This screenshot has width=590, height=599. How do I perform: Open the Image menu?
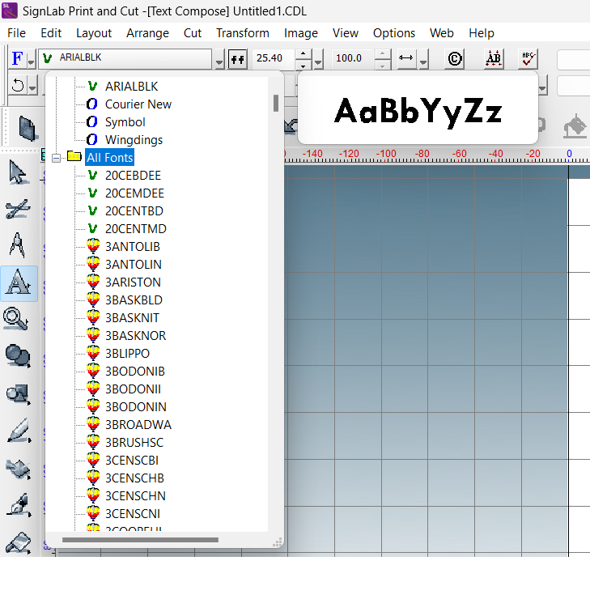(300, 33)
